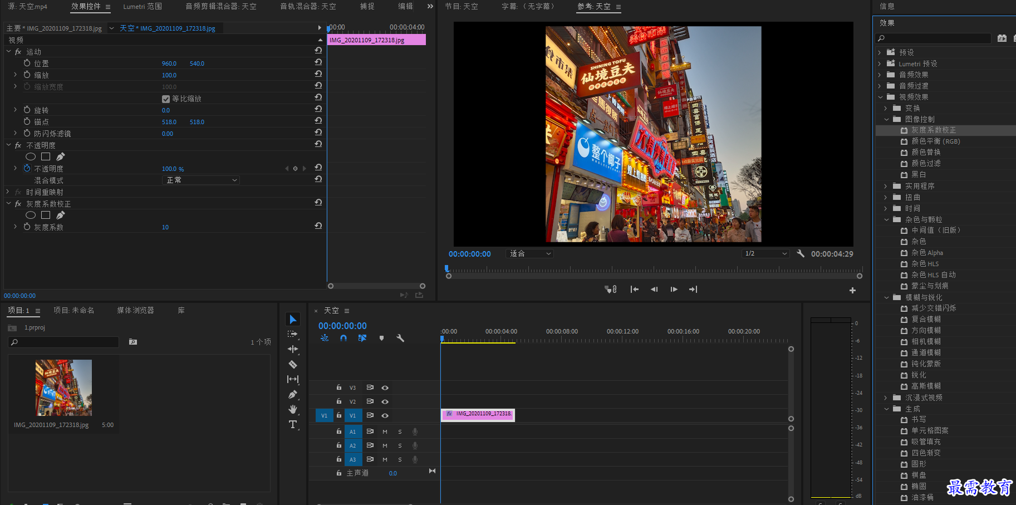This screenshot has height=505, width=1016.
Task: Open zoom level dropdown 适合
Action: [529, 253]
